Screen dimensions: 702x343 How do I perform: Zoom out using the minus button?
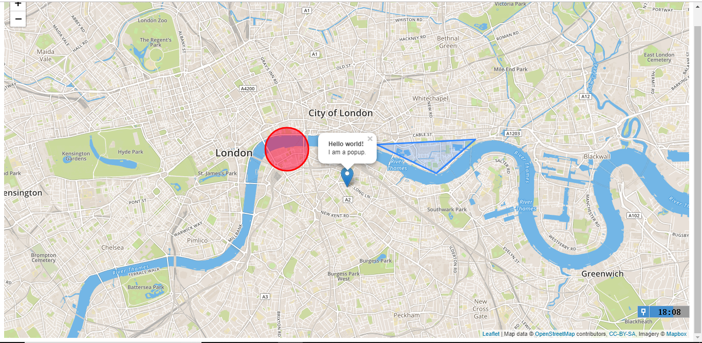click(18, 19)
